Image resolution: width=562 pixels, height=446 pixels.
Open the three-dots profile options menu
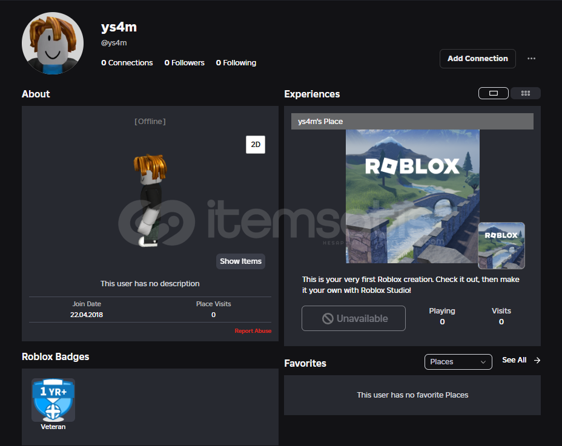[x=531, y=58]
